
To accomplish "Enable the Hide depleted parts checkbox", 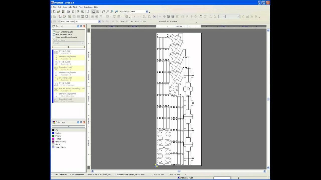I will click(54, 34).
